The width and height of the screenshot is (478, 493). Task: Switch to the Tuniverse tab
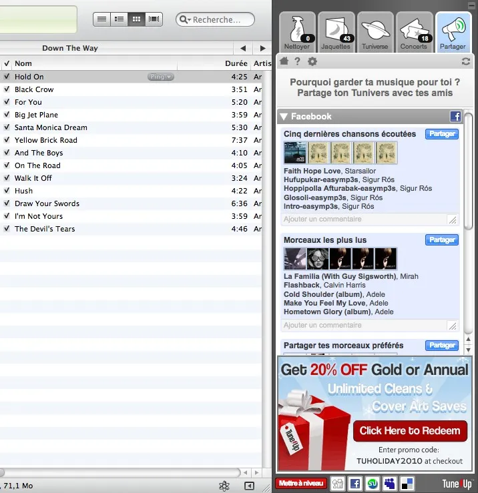[375, 33]
